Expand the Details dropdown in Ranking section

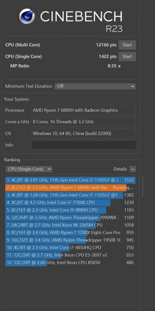click(x=133, y=169)
